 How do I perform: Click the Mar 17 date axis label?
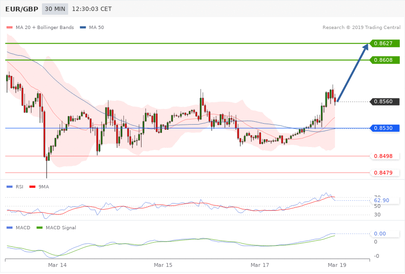click(260, 265)
